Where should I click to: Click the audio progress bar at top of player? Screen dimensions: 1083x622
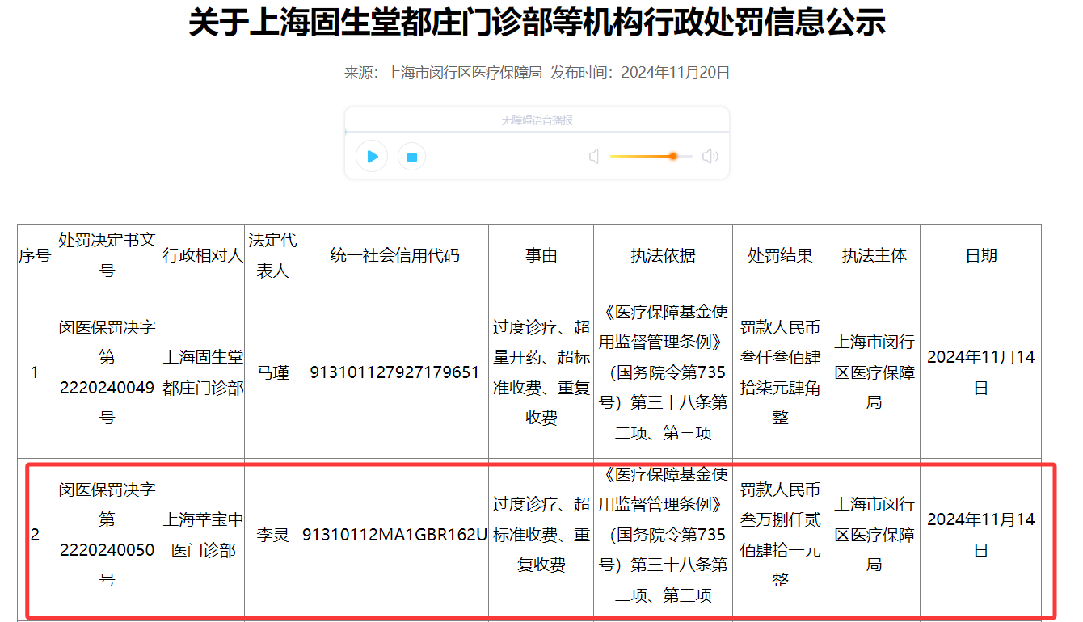[x=537, y=132]
